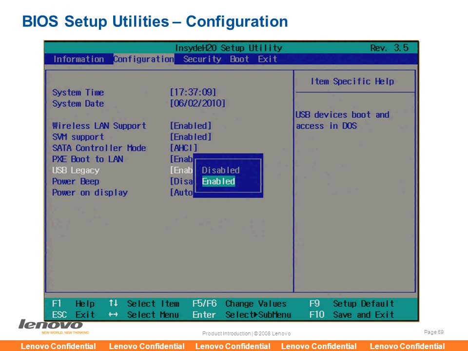Select the SATA Controller Mode label
Viewport: 468px width, 351px height.
pos(99,148)
